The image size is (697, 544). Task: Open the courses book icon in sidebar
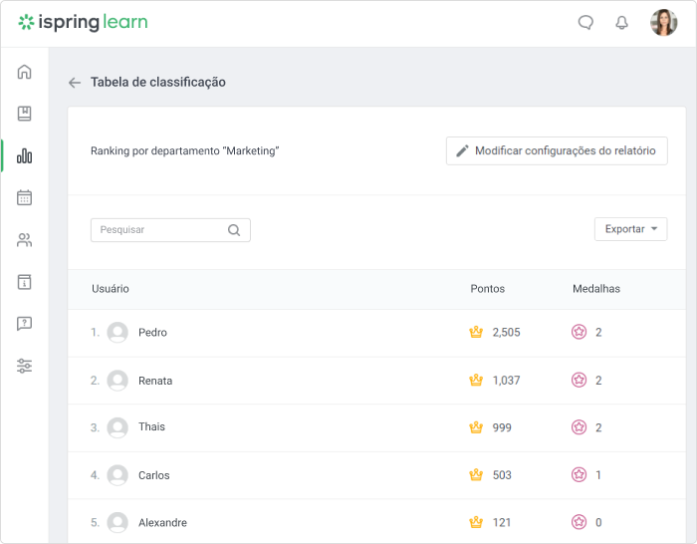(x=25, y=114)
